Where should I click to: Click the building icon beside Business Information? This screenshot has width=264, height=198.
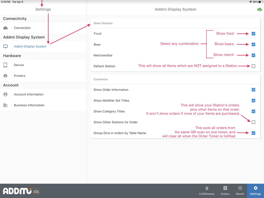[5, 105]
